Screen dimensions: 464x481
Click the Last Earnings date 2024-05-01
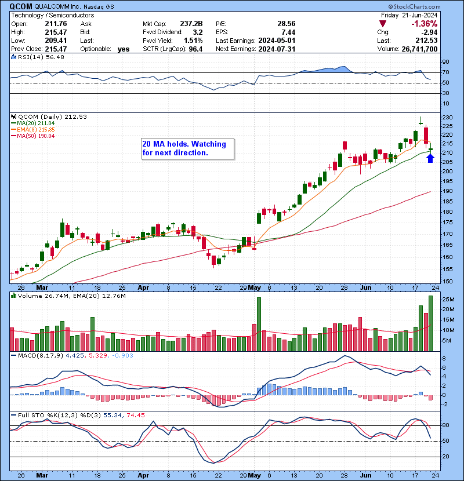tap(277, 41)
